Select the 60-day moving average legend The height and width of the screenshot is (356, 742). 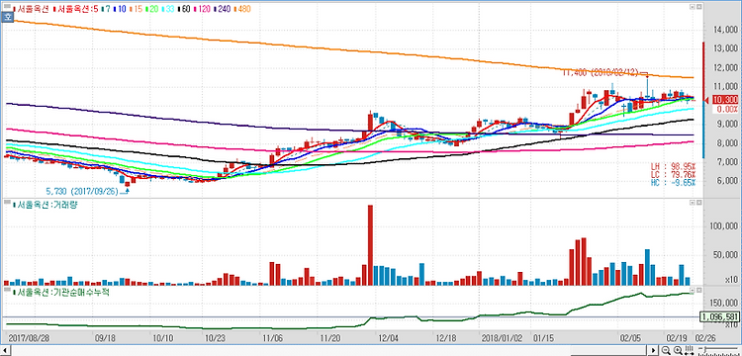point(184,9)
